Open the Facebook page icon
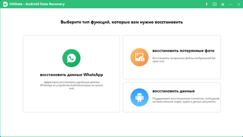 point(207,4)
